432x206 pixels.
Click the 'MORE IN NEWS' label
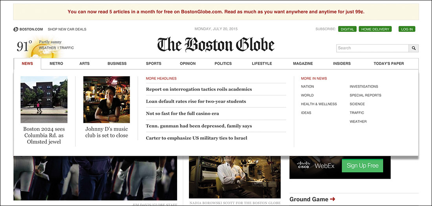314,79
